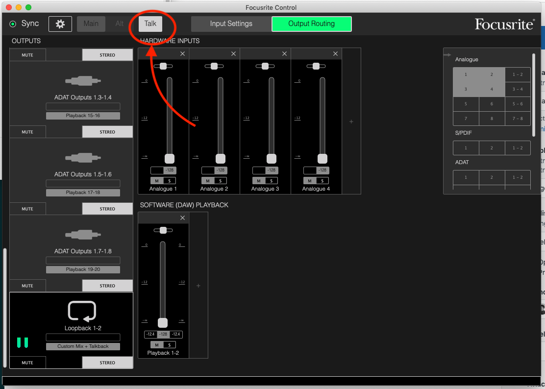
Task: Click the Analogue 2 volume fader handle
Action: [x=221, y=159]
